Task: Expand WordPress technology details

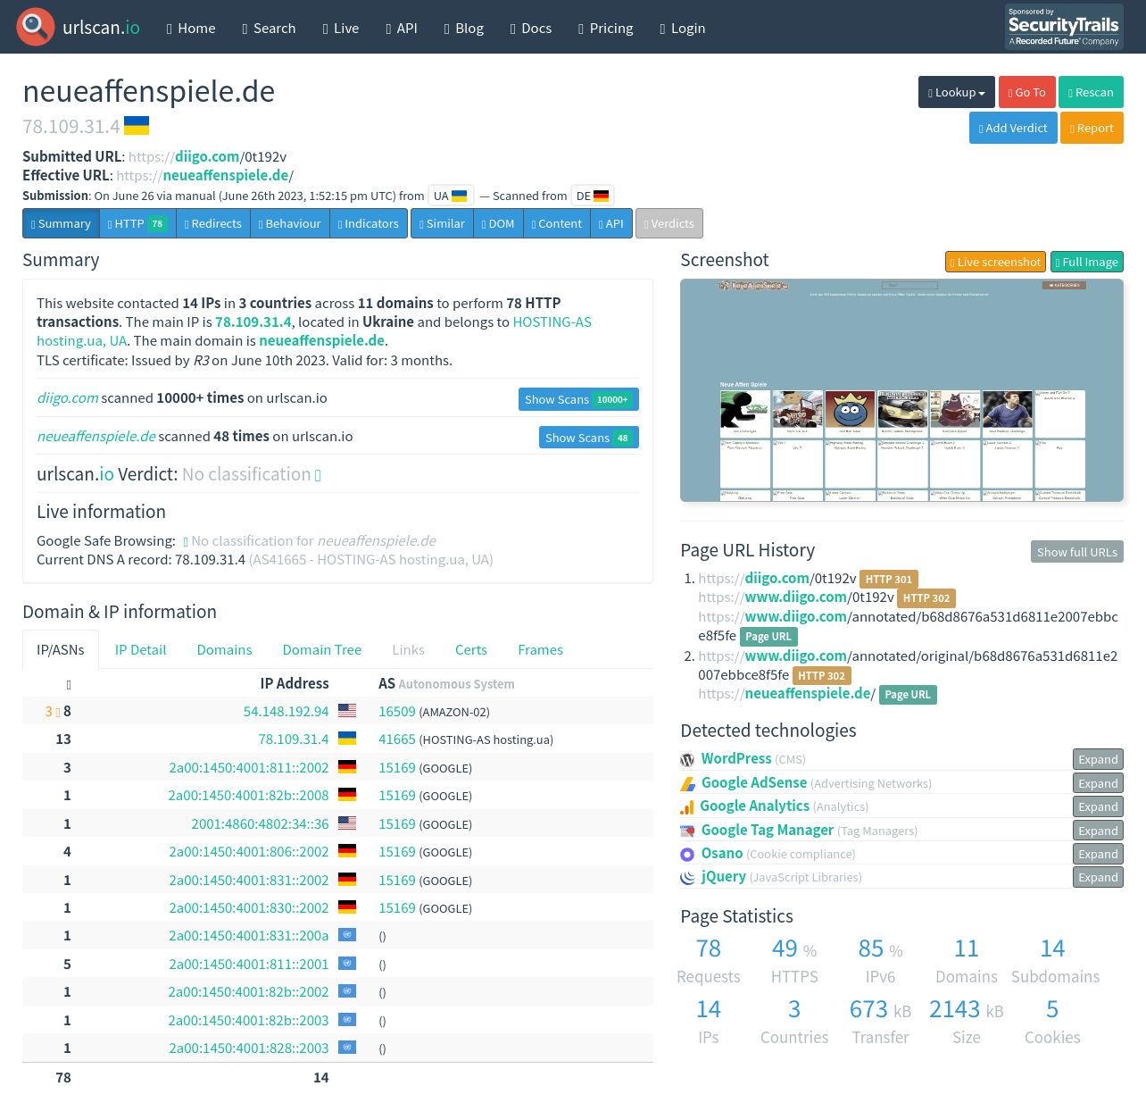Action: coord(1098,760)
